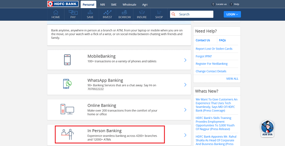Click the MobileBanking phone icon
The image size is (285, 146).
click(67, 60)
